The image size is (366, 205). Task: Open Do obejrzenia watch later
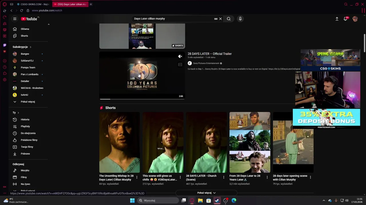coord(29,133)
